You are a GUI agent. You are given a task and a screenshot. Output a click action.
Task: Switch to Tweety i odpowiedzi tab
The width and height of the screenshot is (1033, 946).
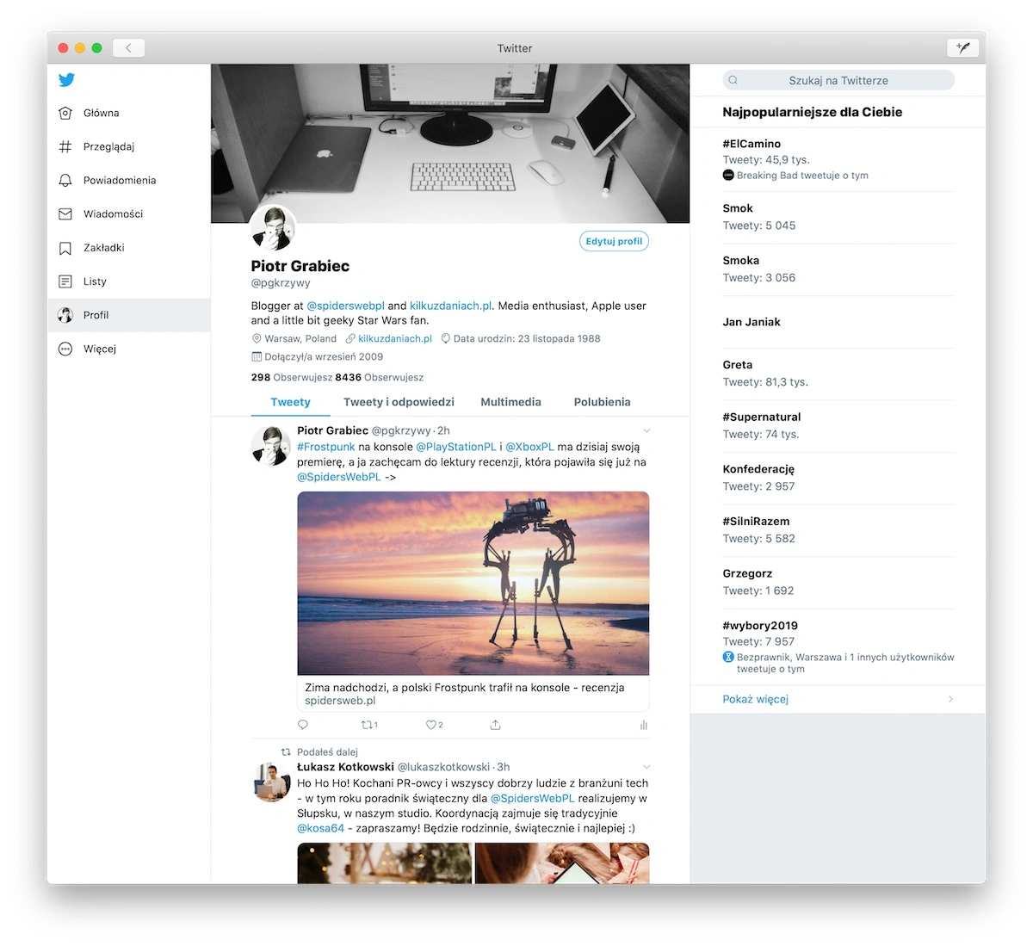pos(399,402)
